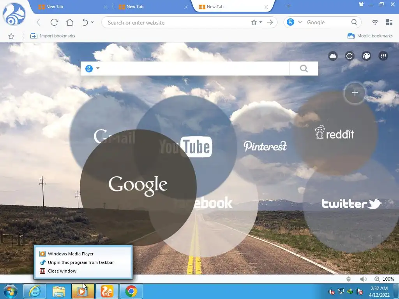Click the page refresh wallpaper icon
Image resolution: width=399 pixels, height=299 pixels.
(350, 56)
